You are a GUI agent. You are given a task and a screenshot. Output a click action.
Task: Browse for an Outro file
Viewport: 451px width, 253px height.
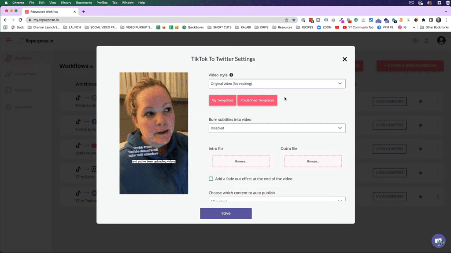[x=313, y=161]
